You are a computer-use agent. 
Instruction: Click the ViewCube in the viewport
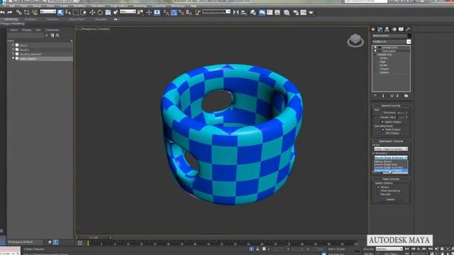[355, 40]
